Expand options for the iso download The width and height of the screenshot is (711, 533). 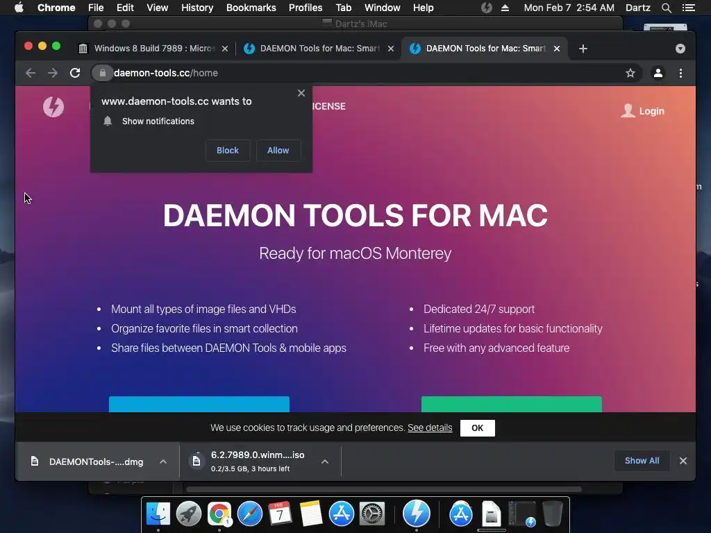point(325,462)
